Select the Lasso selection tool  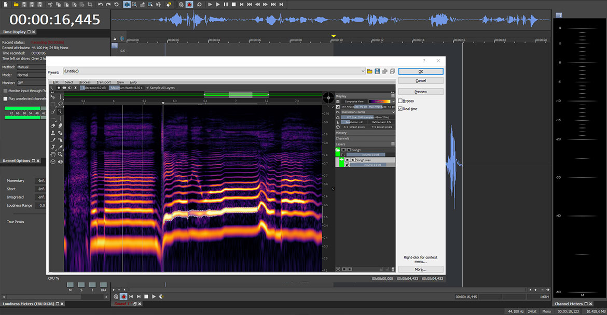tap(60, 104)
